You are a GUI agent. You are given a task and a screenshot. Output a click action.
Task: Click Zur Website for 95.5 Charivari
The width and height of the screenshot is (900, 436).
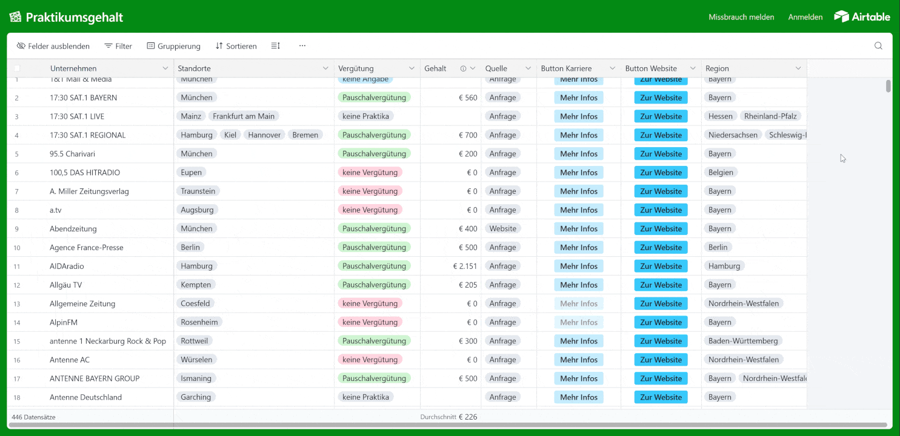click(661, 154)
